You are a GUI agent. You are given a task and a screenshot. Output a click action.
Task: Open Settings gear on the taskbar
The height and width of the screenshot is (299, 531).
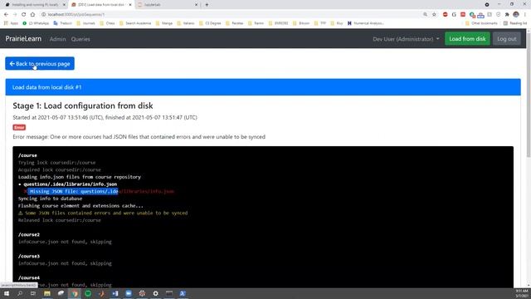155,293
